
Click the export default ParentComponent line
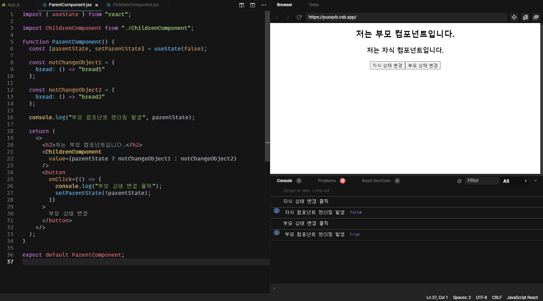coord(73,255)
